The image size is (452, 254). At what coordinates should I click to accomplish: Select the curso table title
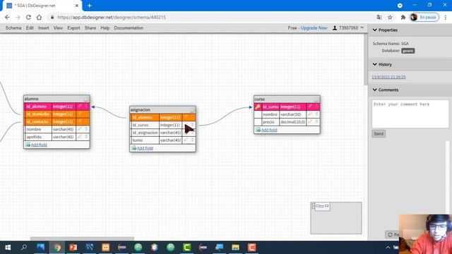point(259,99)
